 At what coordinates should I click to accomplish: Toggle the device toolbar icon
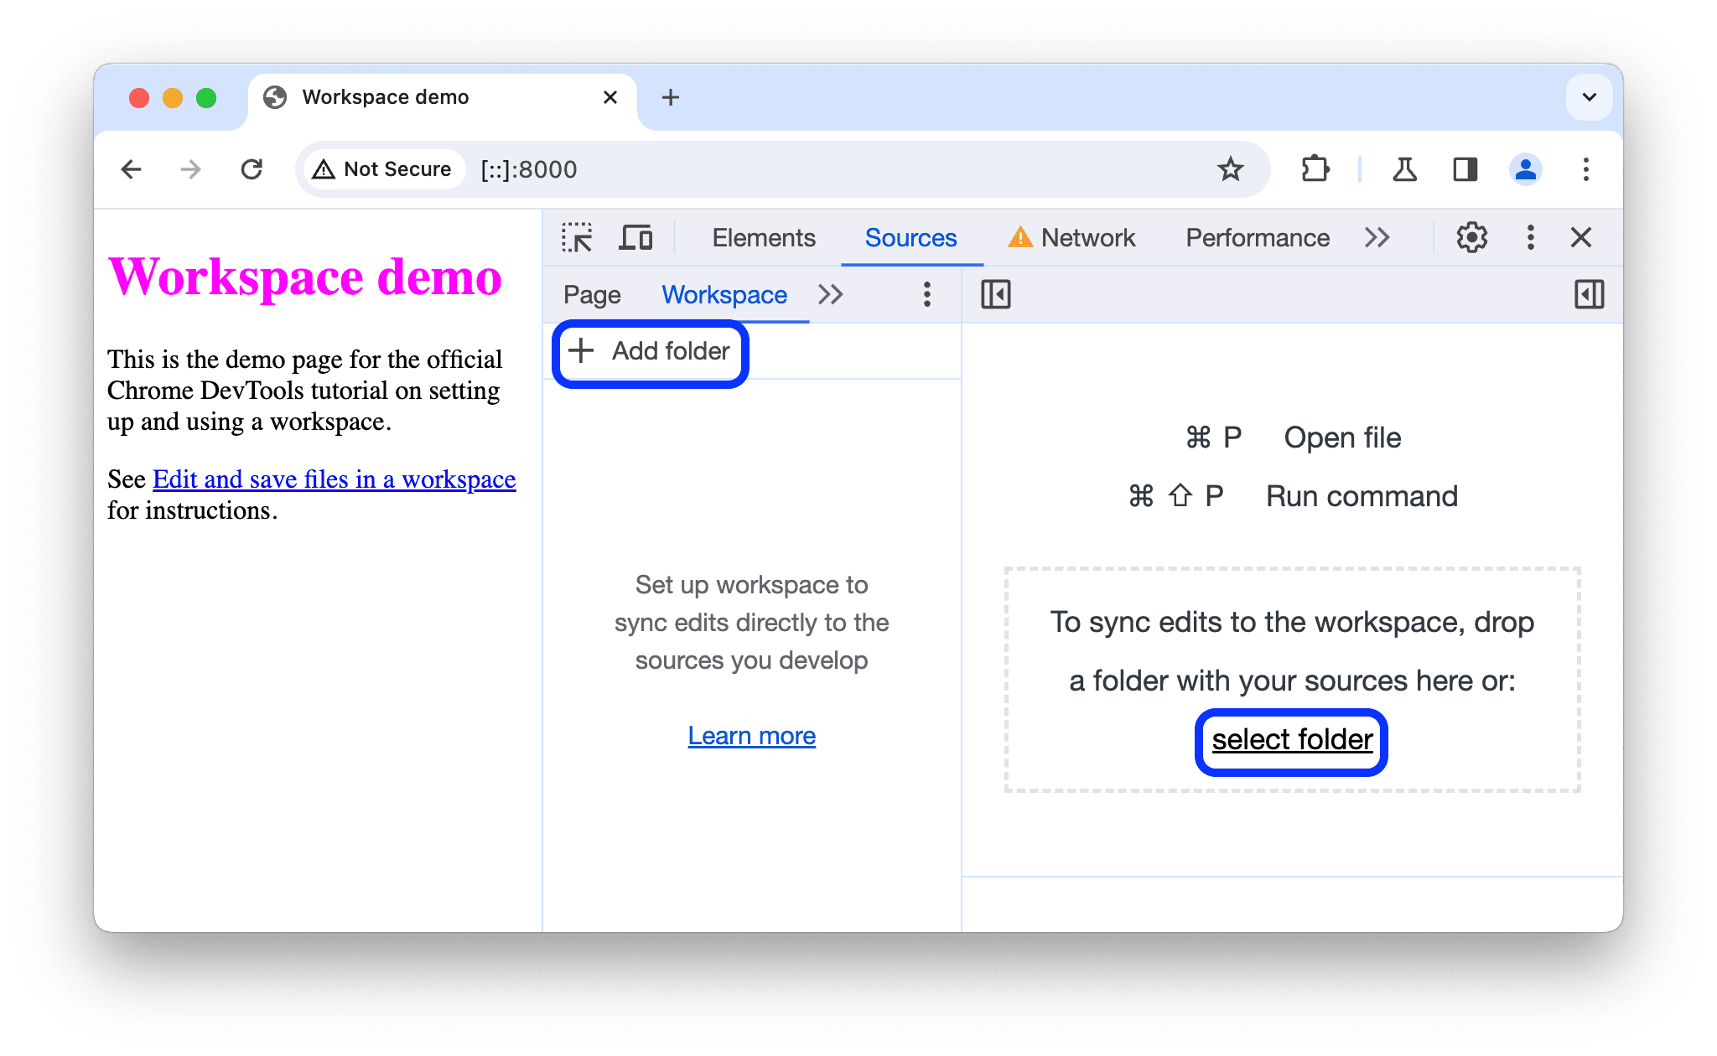tap(636, 236)
